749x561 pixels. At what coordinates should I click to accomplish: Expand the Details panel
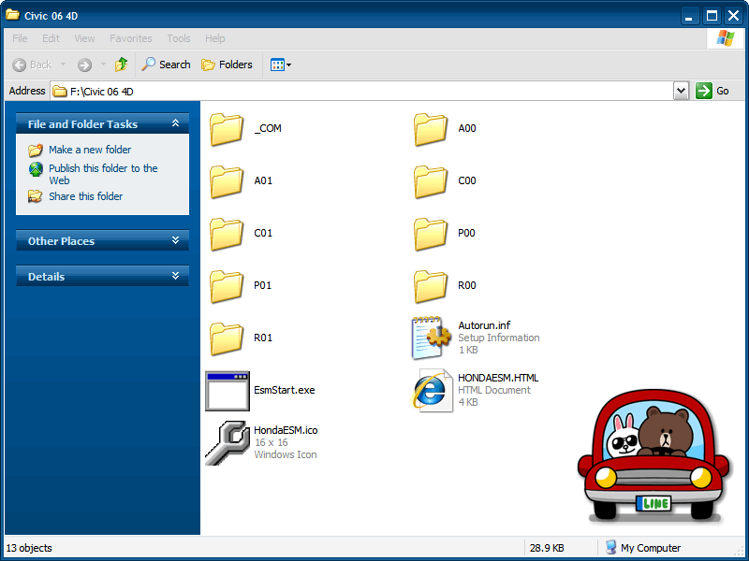tap(175, 276)
